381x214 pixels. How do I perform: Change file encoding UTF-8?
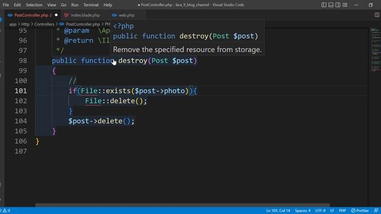pyautogui.click(x=320, y=210)
